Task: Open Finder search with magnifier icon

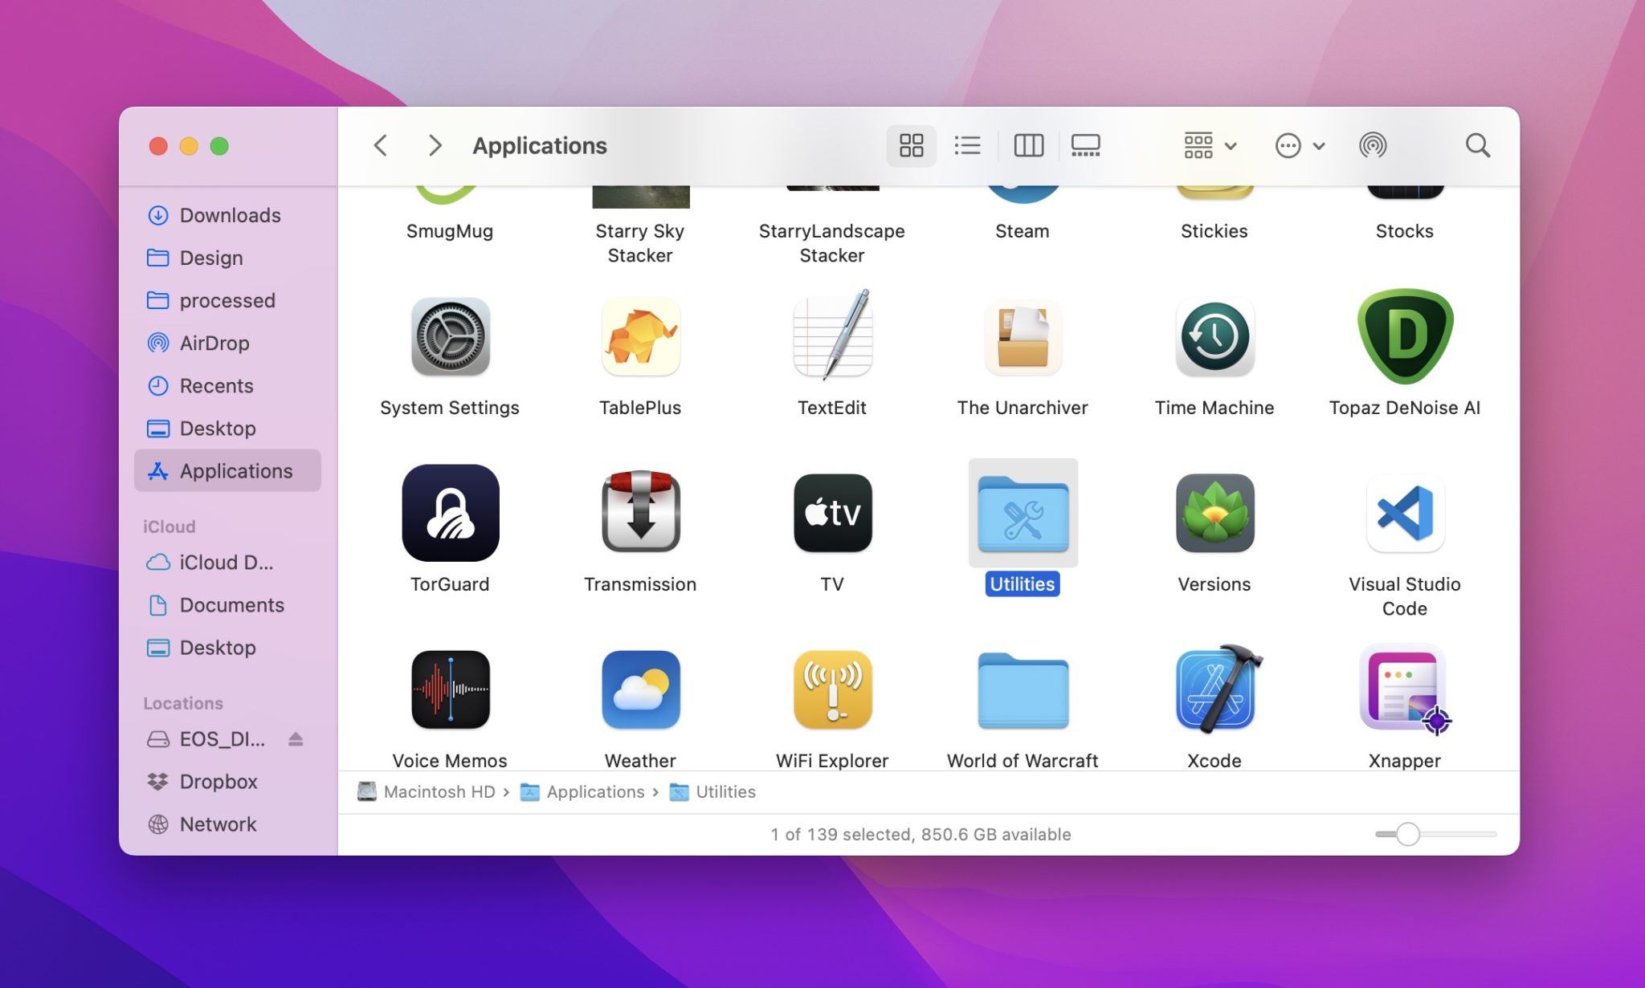Action: 1477,145
